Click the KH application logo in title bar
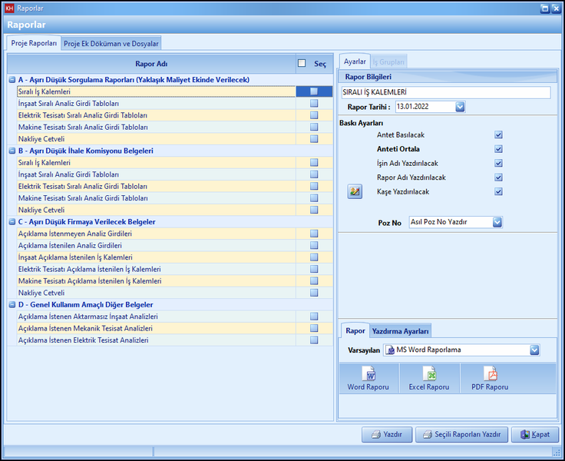This screenshot has width=565, height=461. click(9, 8)
